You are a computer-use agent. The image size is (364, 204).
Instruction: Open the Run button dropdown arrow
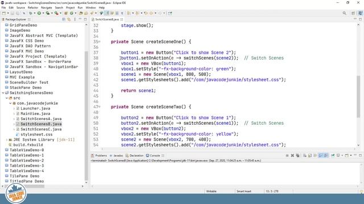(43, 13)
